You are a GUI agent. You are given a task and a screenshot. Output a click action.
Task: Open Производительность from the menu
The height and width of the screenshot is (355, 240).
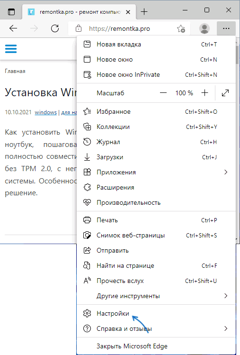(156, 203)
